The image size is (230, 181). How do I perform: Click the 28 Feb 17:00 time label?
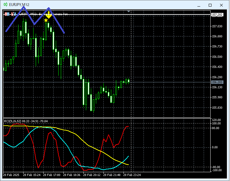point(52,175)
